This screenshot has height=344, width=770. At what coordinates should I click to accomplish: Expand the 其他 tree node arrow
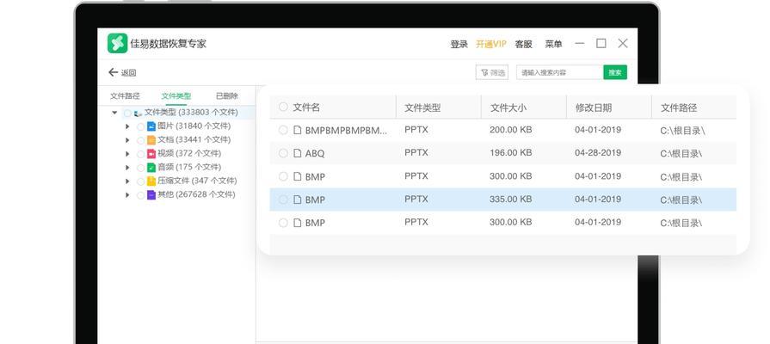127,195
